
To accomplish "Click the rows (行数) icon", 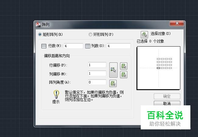I will pyautogui.click(x=44, y=46).
